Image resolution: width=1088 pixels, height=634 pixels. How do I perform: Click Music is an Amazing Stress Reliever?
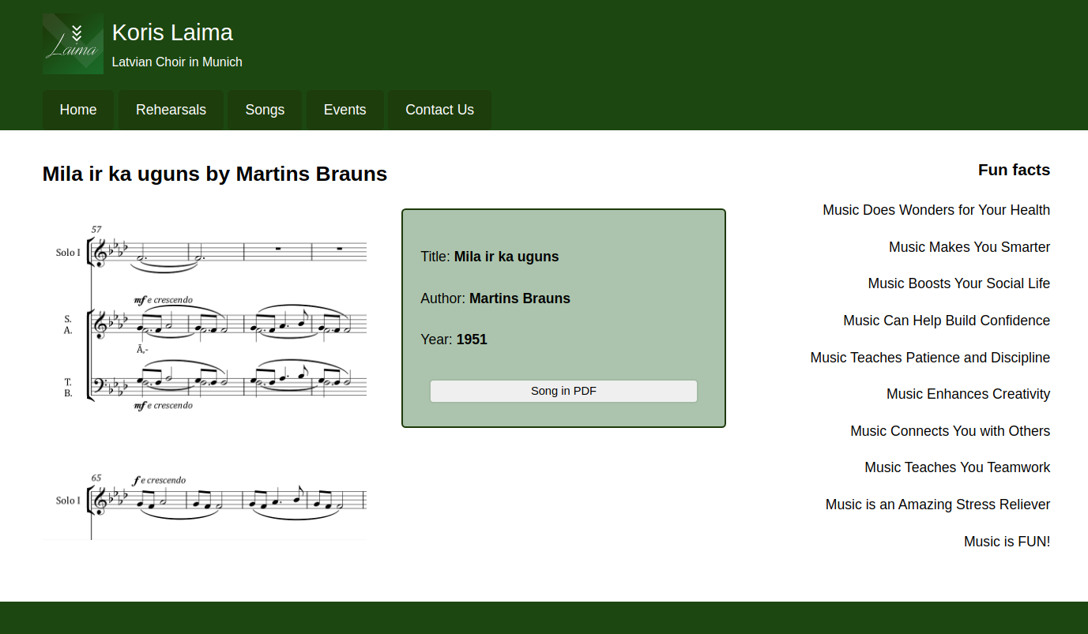[x=937, y=505]
